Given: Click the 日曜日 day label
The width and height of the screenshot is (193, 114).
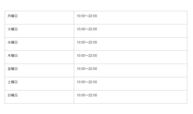Looking at the screenshot, I should 13,95.
